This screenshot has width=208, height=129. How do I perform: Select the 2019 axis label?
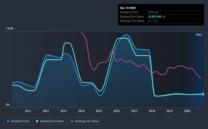(170, 111)
